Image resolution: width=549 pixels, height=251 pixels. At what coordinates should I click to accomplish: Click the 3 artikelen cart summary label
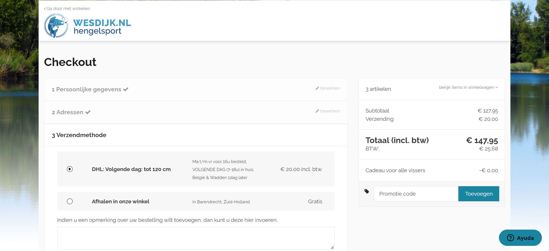pos(378,89)
